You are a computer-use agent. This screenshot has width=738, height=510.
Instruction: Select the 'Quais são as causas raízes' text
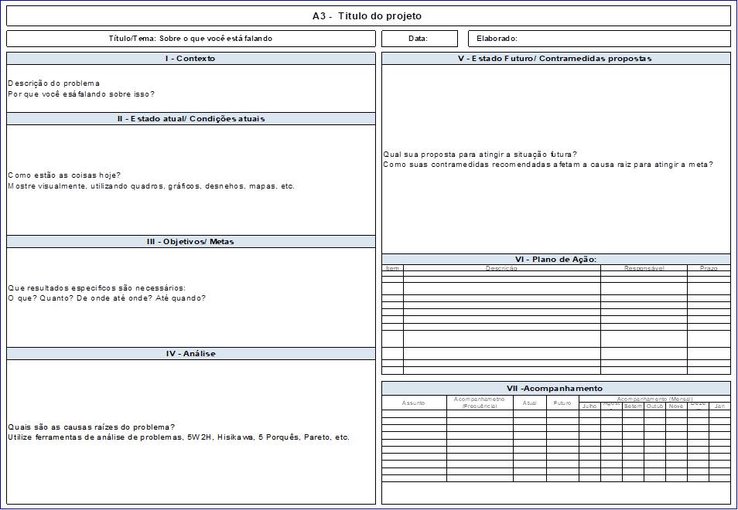pyautogui.click(x=91, y=427)
